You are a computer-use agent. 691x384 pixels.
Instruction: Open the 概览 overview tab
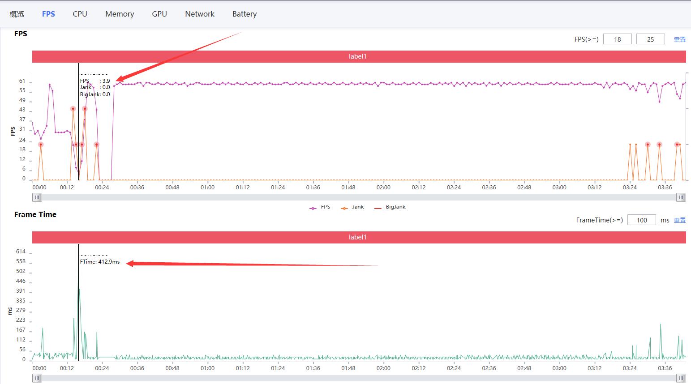point(17,14)
